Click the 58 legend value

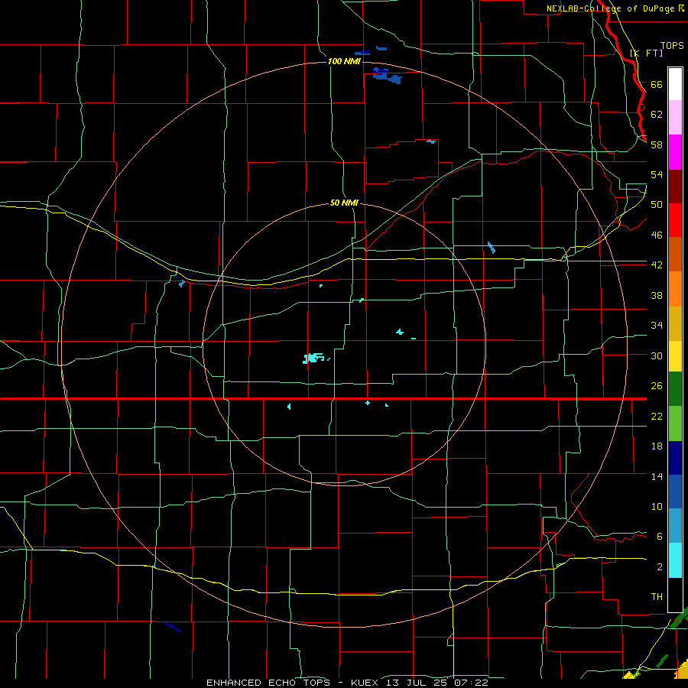click(657, 144)
